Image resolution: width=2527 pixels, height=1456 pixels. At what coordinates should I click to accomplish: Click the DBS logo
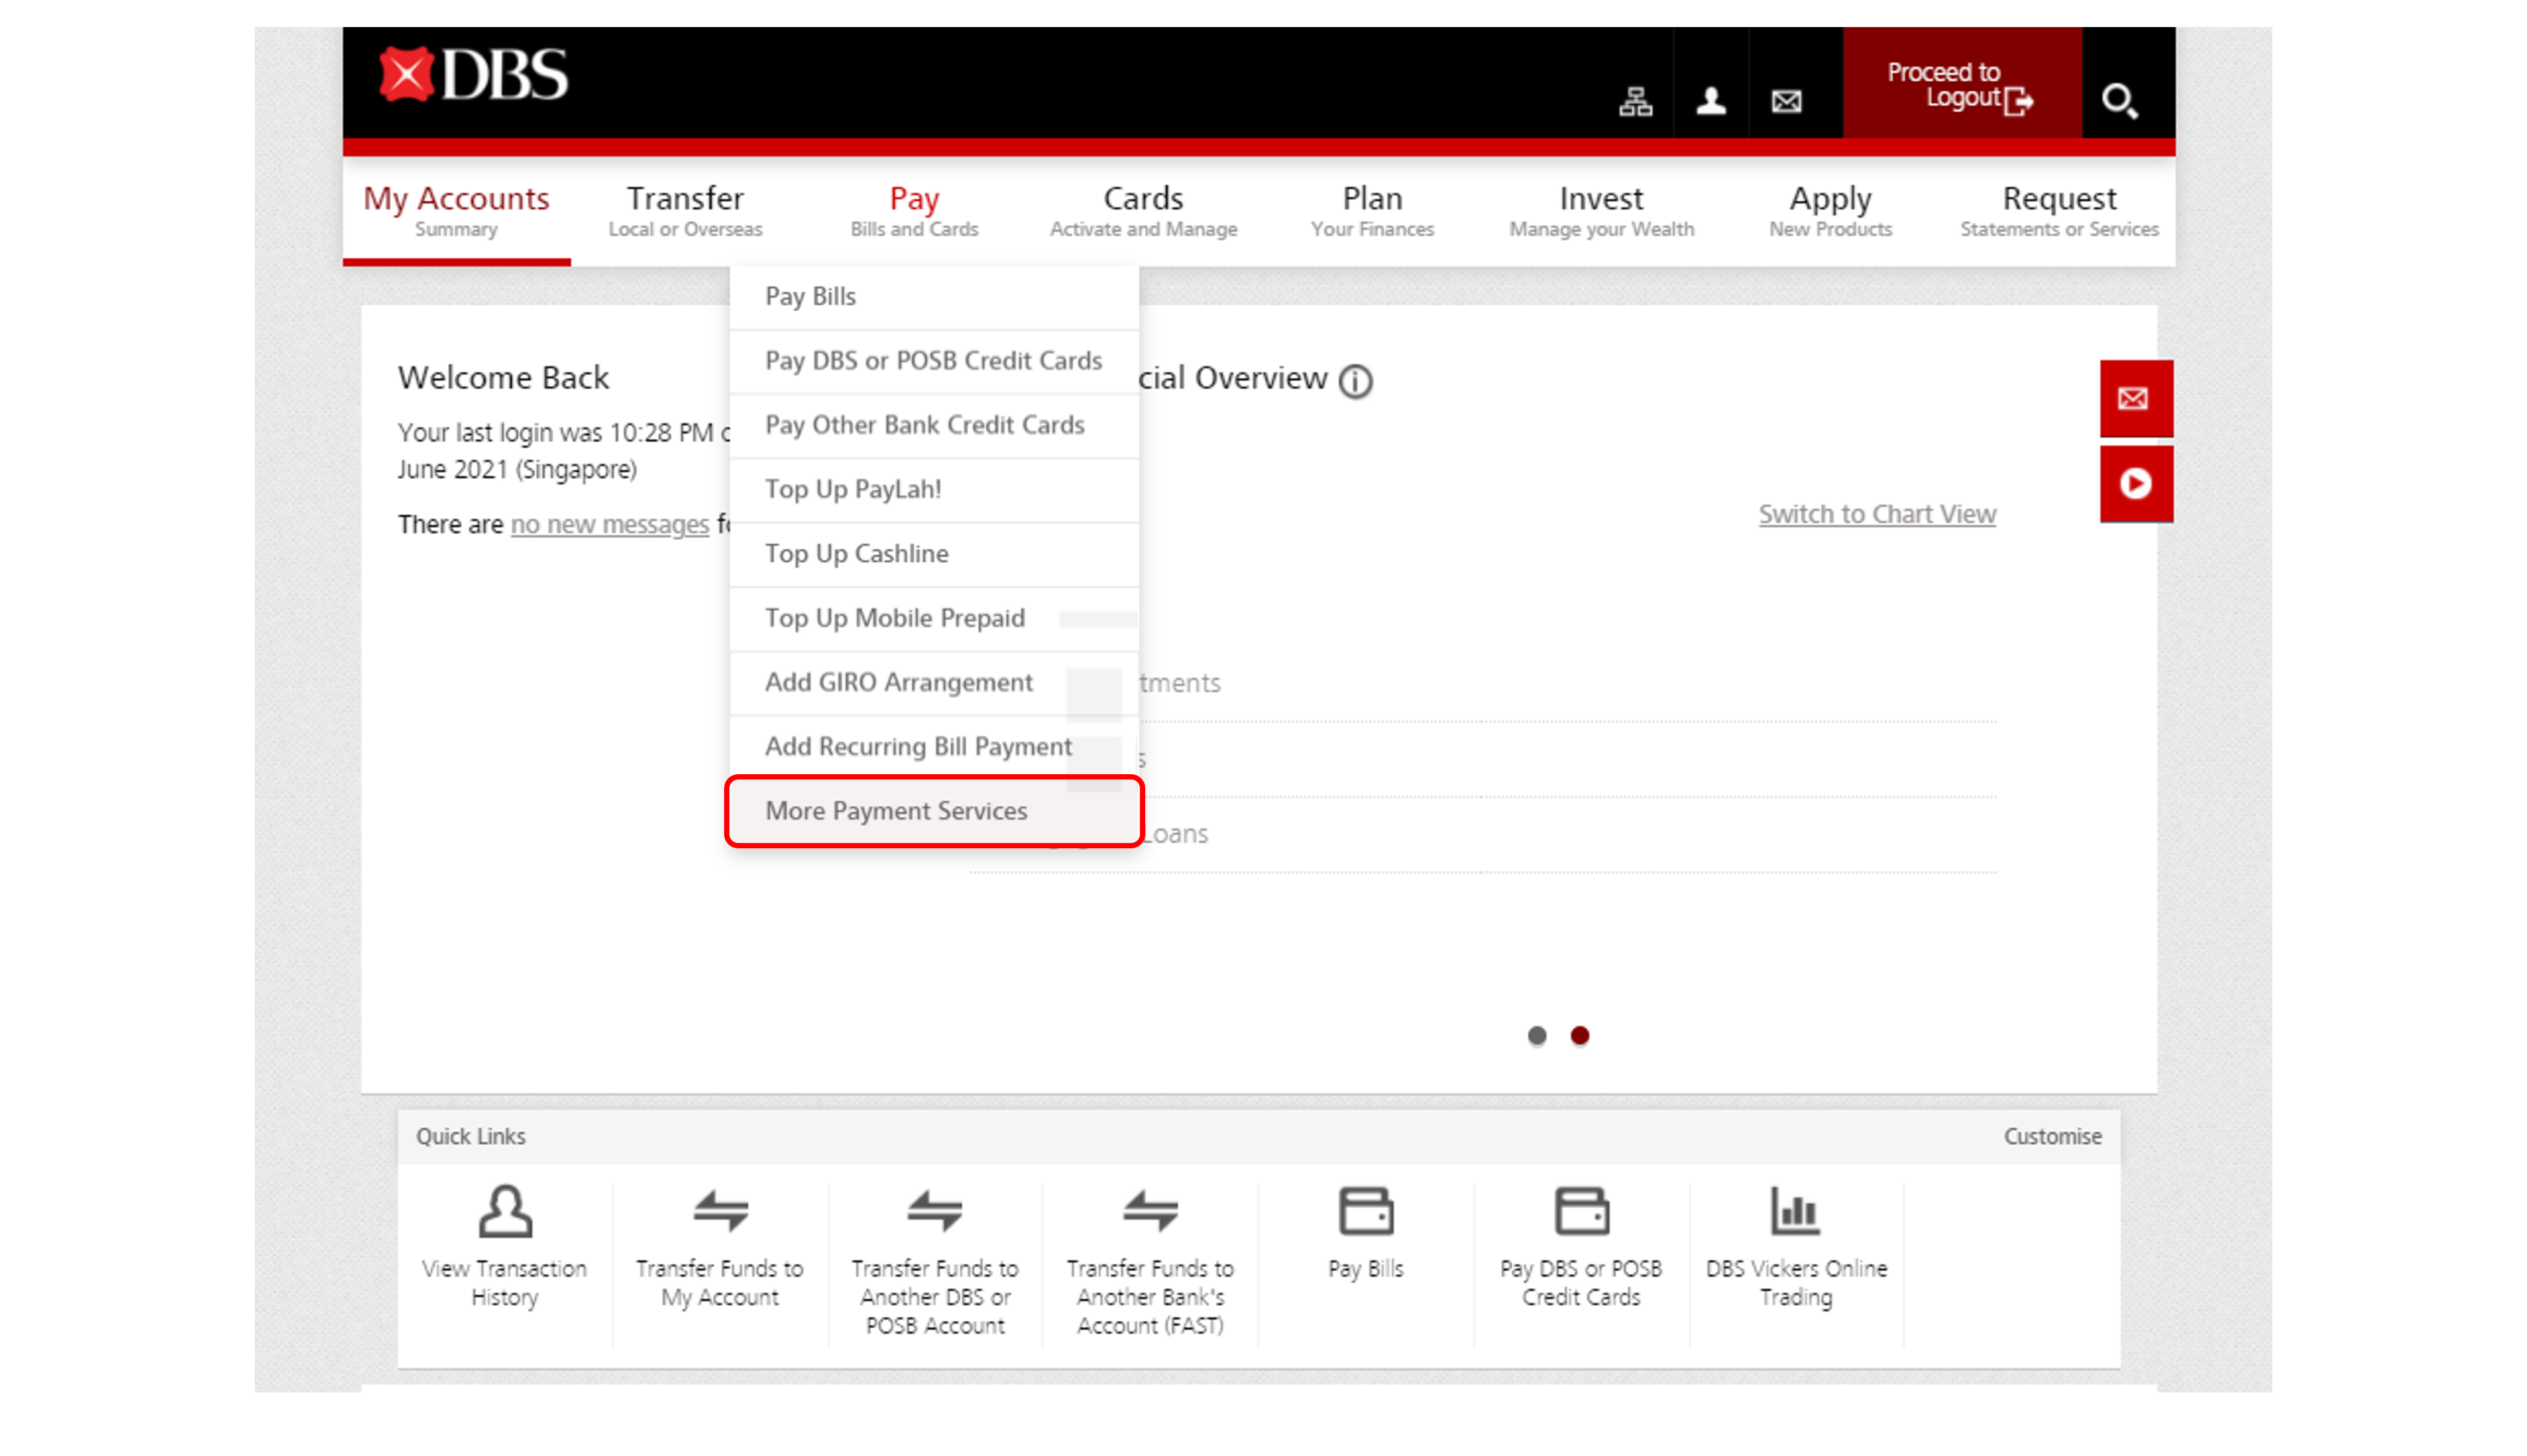point(474,75)
